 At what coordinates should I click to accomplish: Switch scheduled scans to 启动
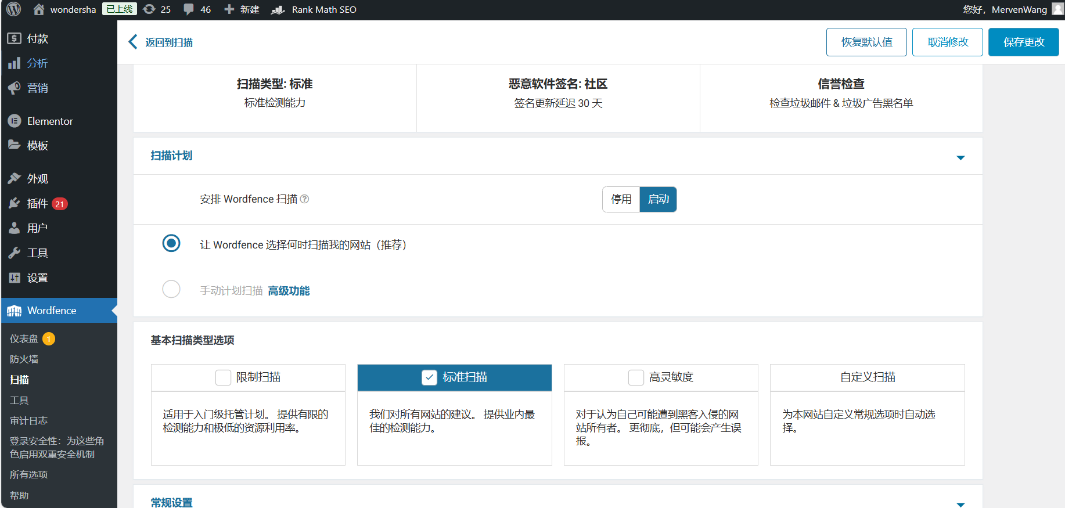659,199
